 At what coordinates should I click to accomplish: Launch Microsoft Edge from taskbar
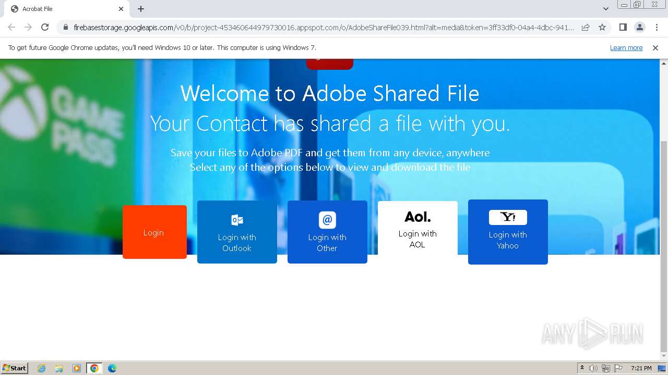[x=112, y=368]
